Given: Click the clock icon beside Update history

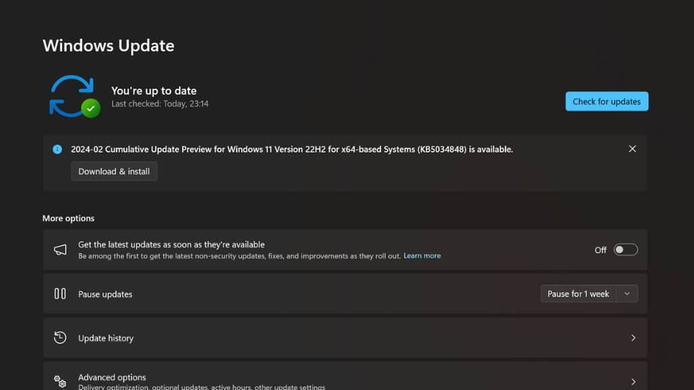Looking at the screenshot, I should [60, 338].
